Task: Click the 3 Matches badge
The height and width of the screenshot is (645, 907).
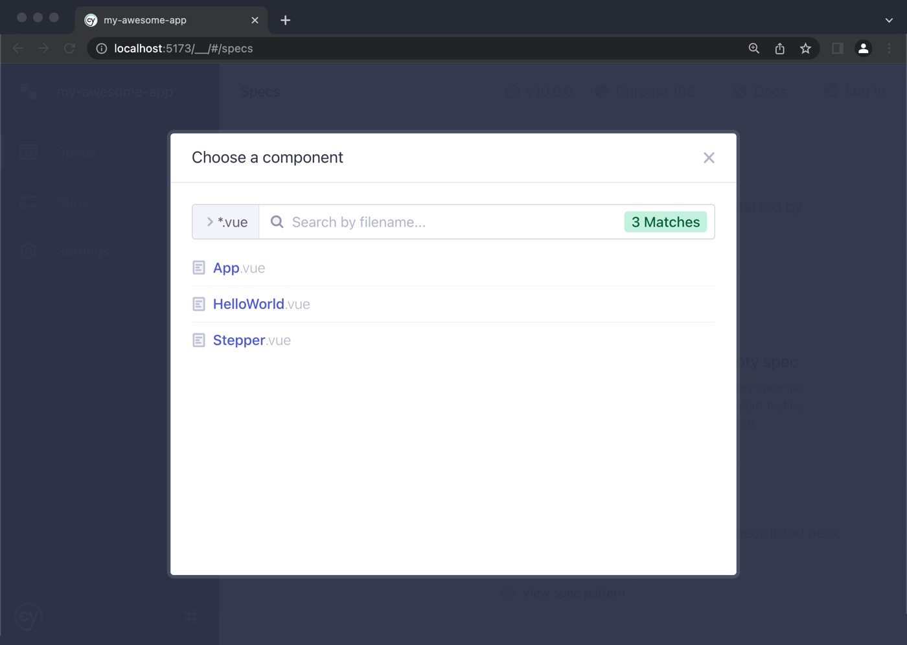Action: [x=665, y=222]
